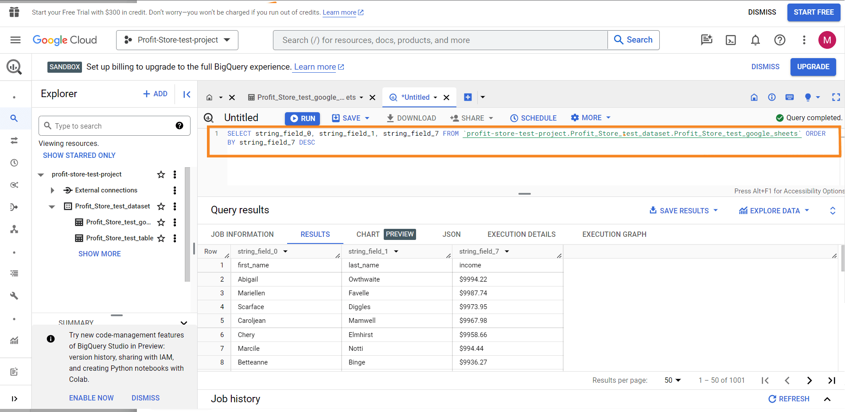Screen dimensions: 845x412
Task: Click the START FREE button
Action: (814, 12)
